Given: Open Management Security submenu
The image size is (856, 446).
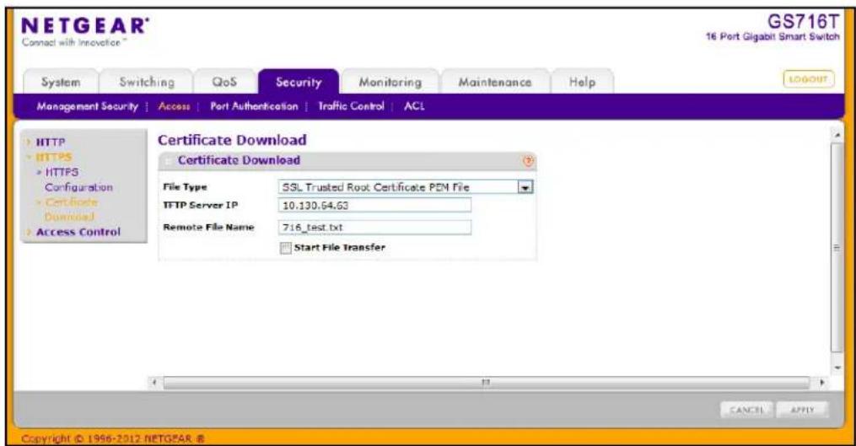Looking at the screenshot, I should (x=88, y=106).
